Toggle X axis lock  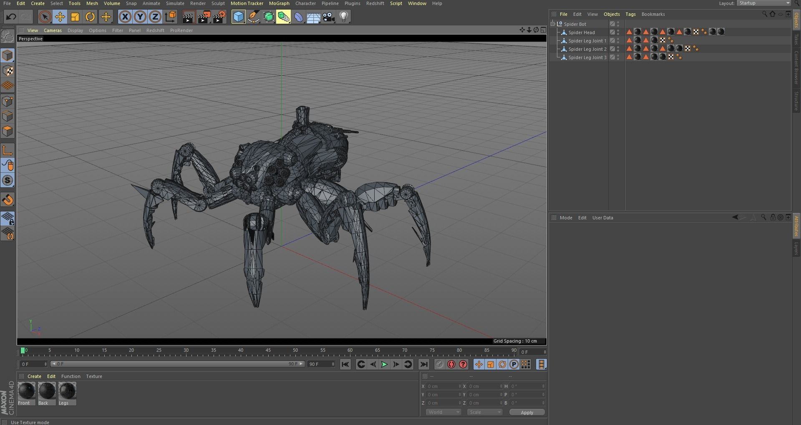pyautogui.click(x=125, y=17)
